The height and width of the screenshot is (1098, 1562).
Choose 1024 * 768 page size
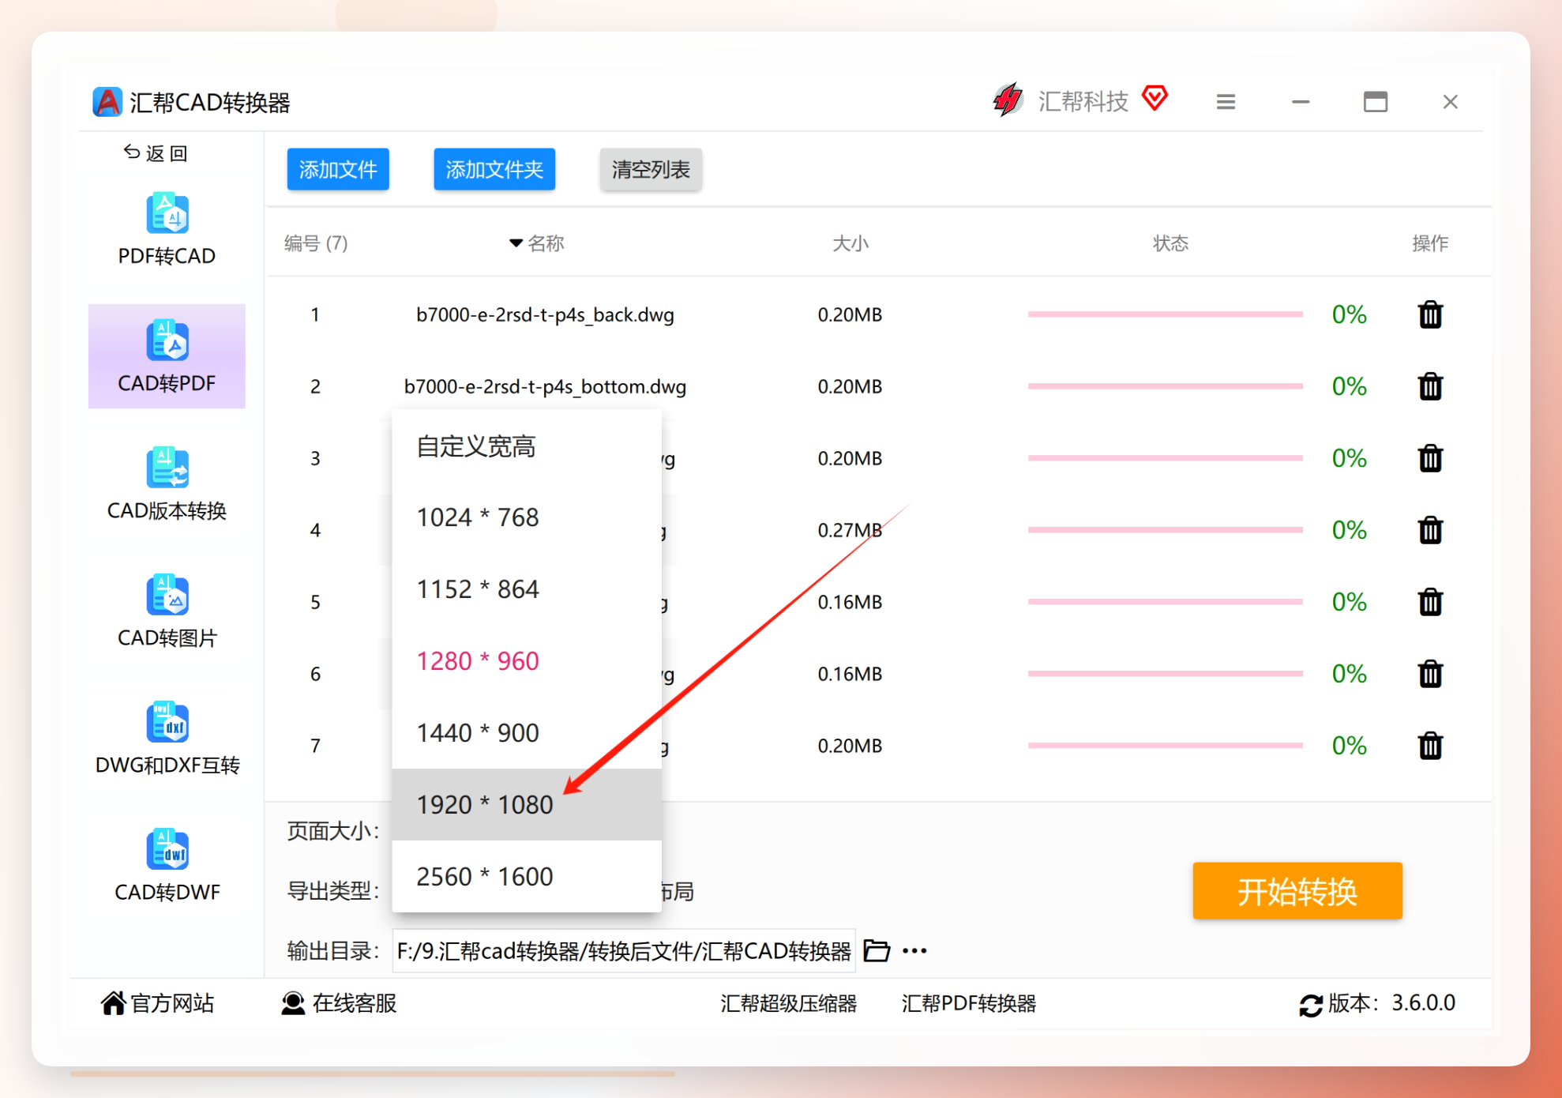527,517
